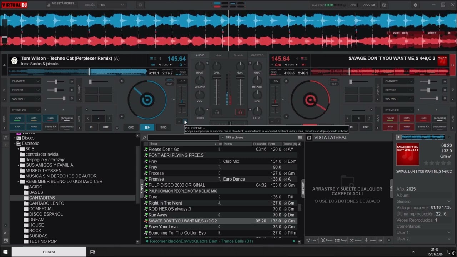Switch mixer to AUDIO tab
This screenshot has height=257, width=457.
click(200, 55)
